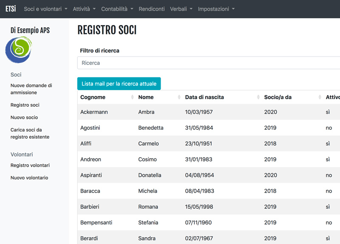The height and width of the screenshot is (244, 340).
Task: Select Registro soci in sidebar
Action: pyautogui.click(x=25, y=105)
